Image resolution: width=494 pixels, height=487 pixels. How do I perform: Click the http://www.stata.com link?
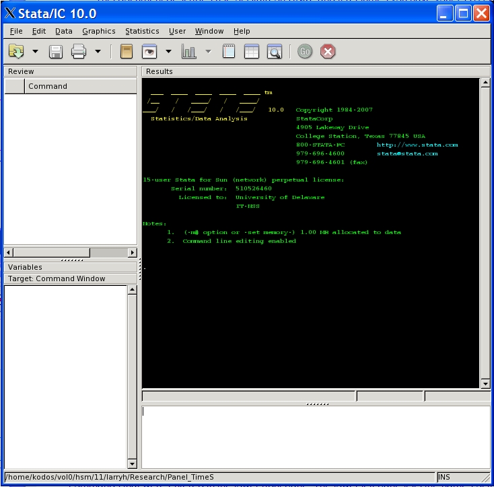(417, 145)
